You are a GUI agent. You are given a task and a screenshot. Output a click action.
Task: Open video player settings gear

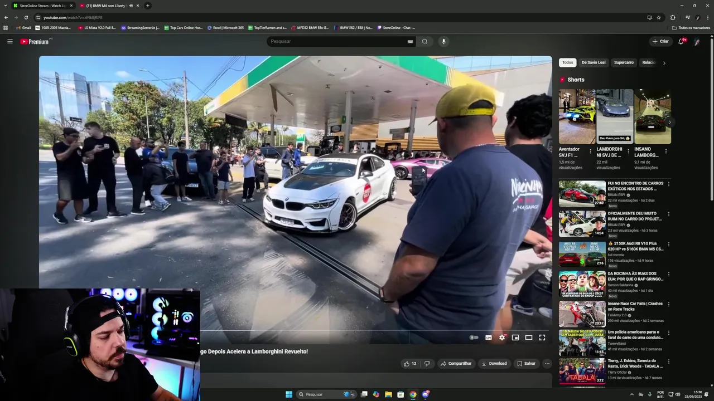pyautogui.click(x=502, y=338)
